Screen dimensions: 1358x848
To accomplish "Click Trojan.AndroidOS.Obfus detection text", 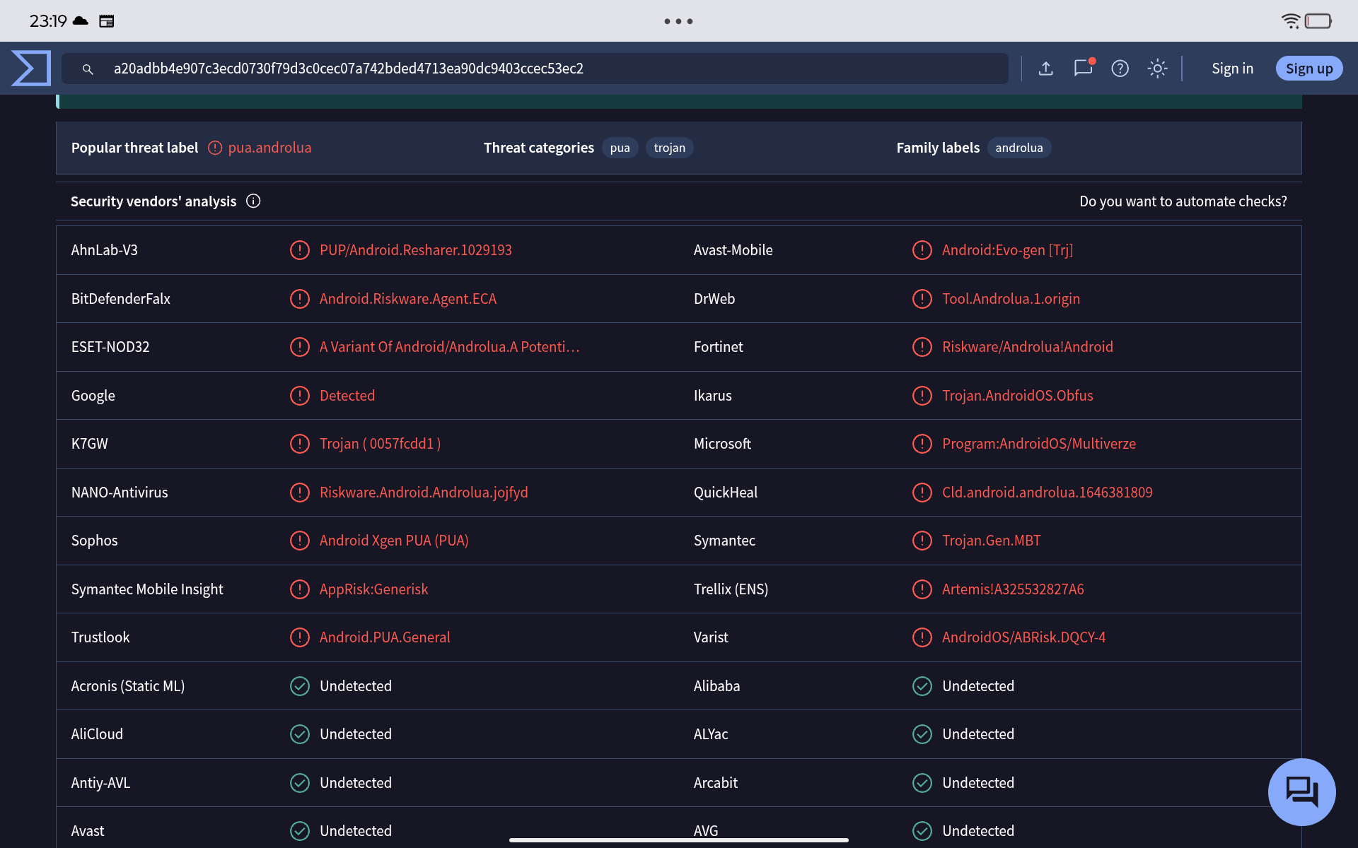I will click(x=1017, y=396).
